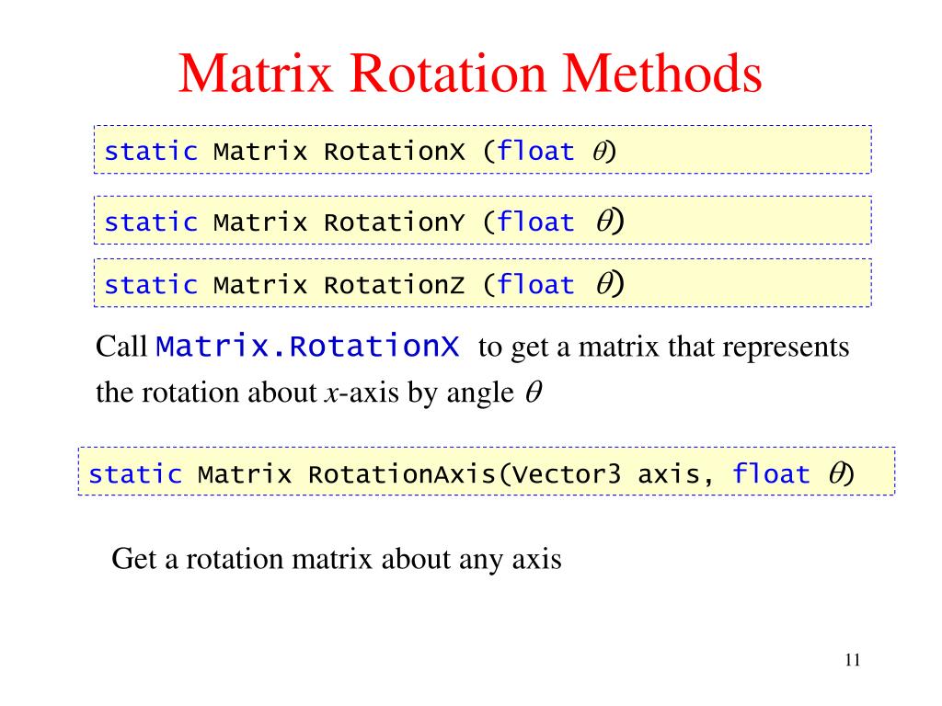This screenshot has height=706, width=942.
Task: Click the theta symbol after 'by angle'
Action: 534,392
